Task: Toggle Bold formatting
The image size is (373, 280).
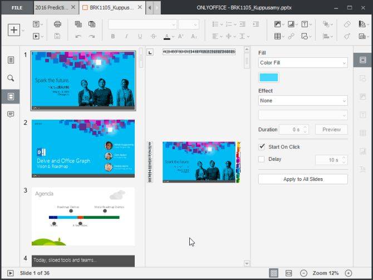Action: pos(113,36)
